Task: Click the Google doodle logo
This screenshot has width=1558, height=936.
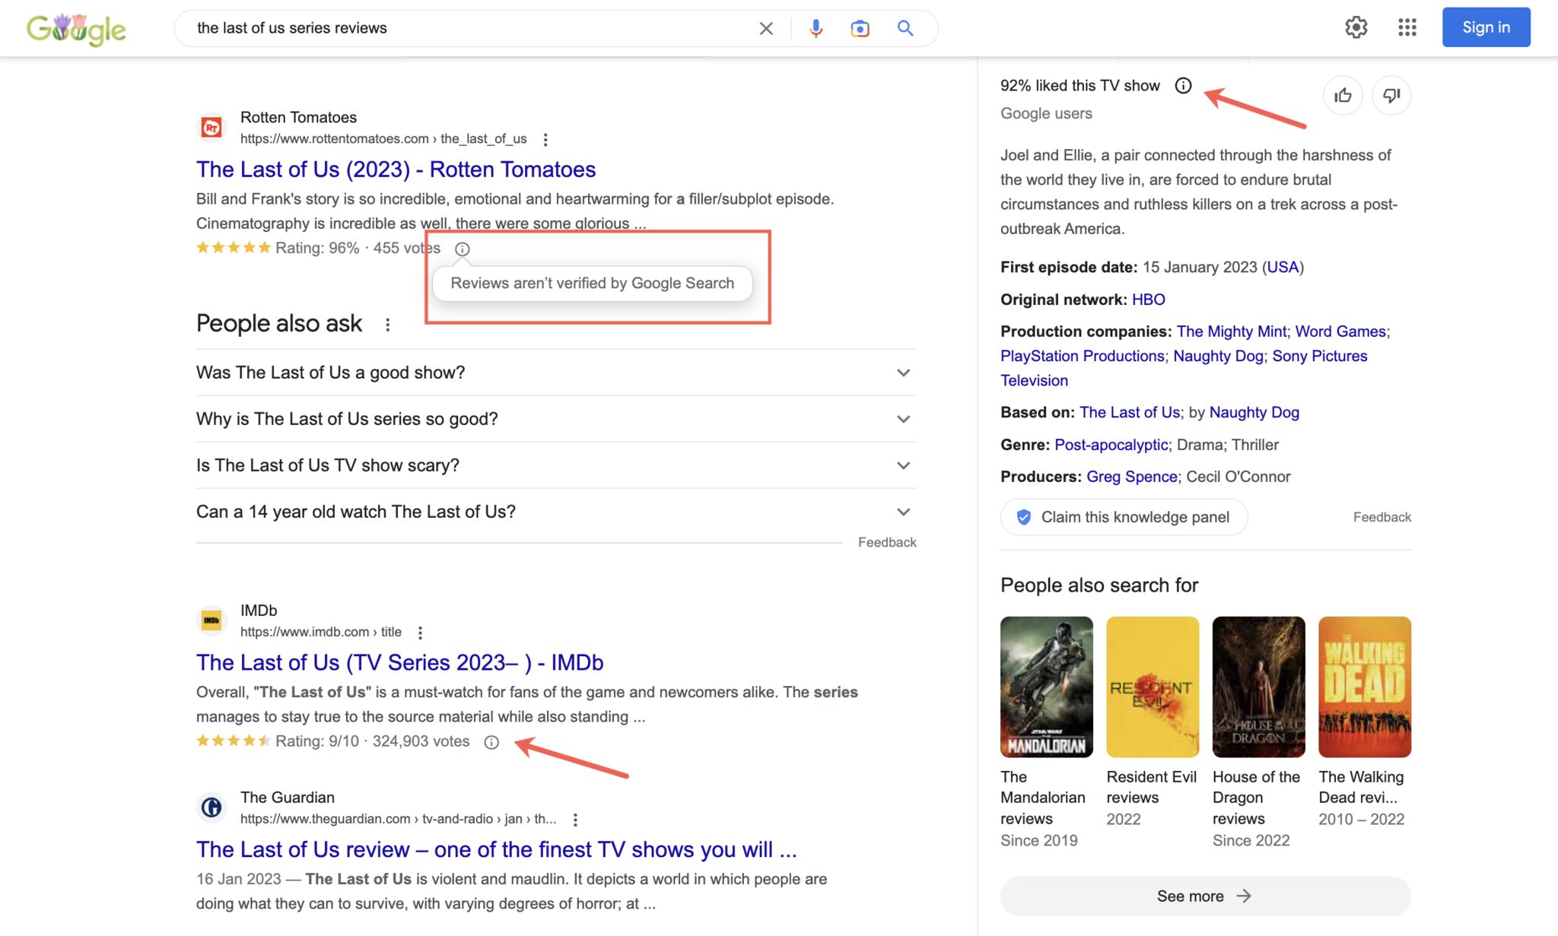Action: [x=76, y=29]
